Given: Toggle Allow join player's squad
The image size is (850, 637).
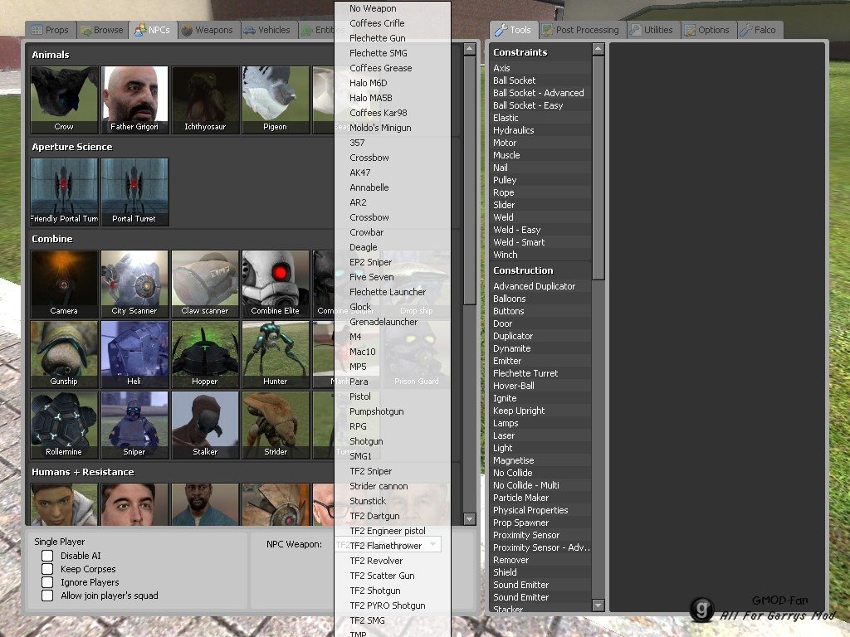Looking at the screenshot, I should pos(47,596).
